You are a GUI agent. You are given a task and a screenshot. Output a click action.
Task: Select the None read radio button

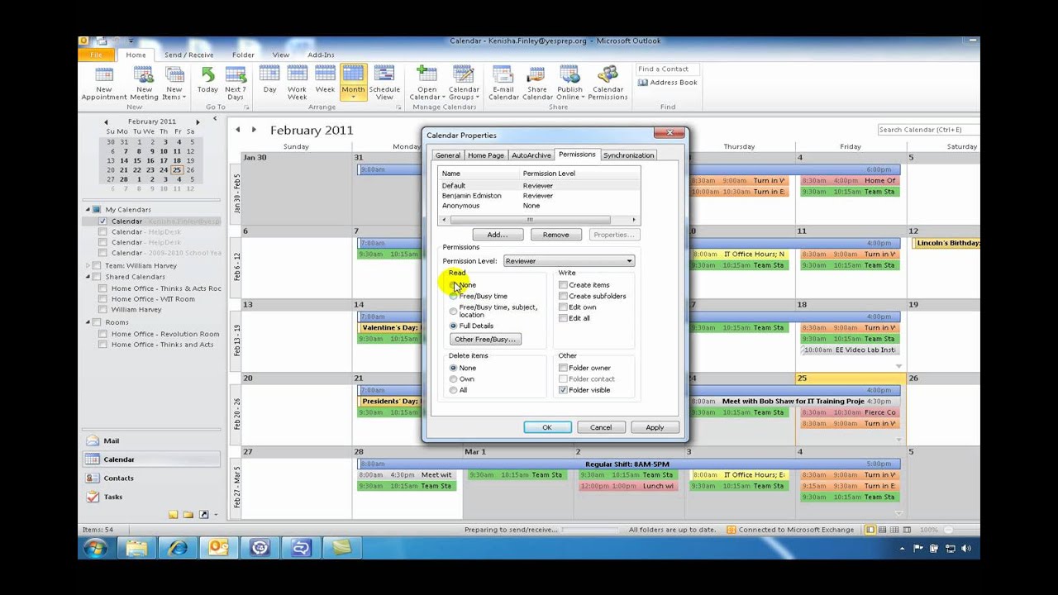pyautogui.click(x=453, y=285)
